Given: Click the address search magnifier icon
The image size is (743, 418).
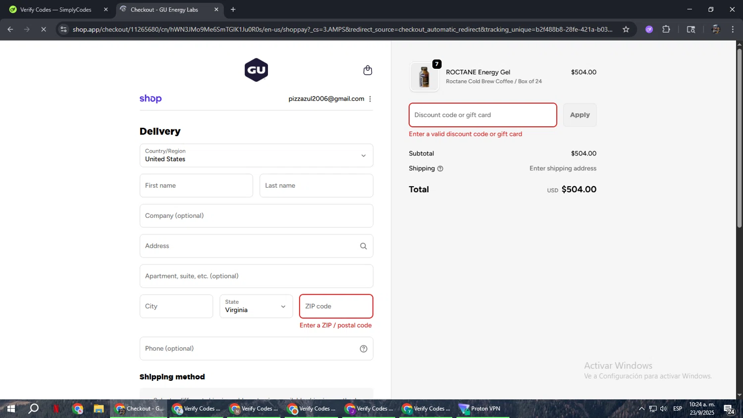Looking at the screenshot, I should click(x=364, y=246).
